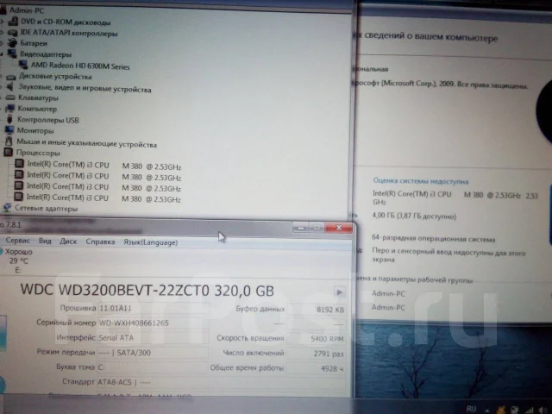552x414 pixels.
Task: Click the second Intel Core i3 CPU icon
Action: (x=19, y=174)
